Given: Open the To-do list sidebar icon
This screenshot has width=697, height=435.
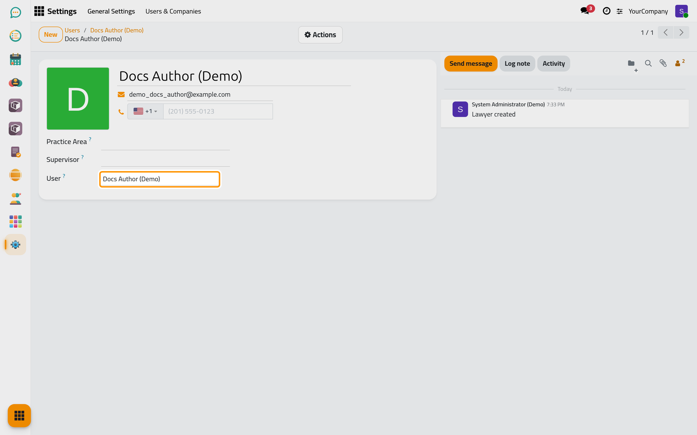Looking at the screenshot, I should [15, 36].
